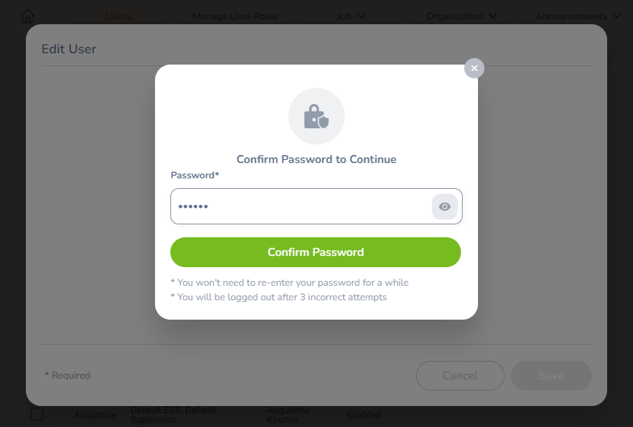633x427 pixels.
Task: Cancel the Edit User dialog
Action: tap(460, 376)
